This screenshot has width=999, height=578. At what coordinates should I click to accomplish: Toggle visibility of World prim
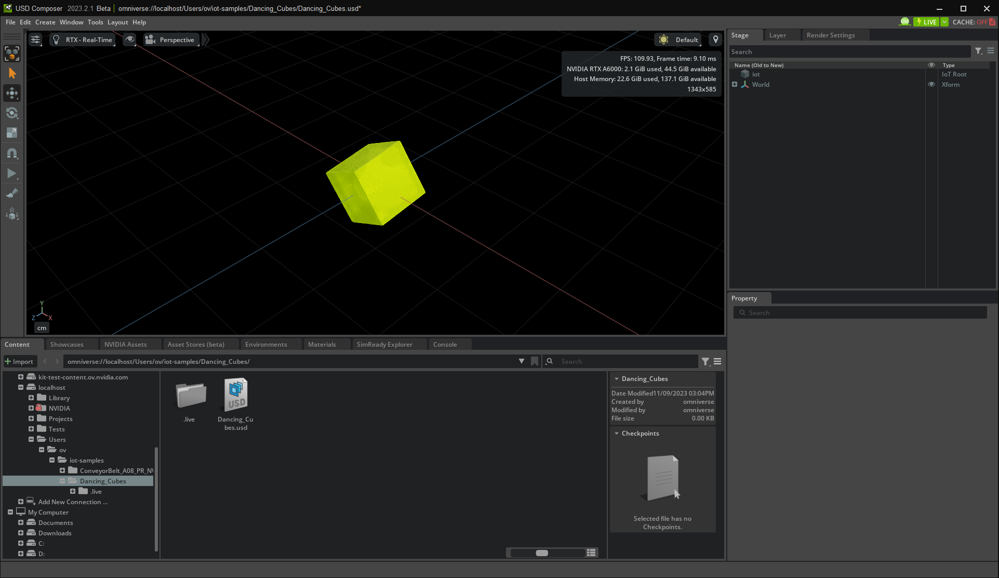(931, 84)
